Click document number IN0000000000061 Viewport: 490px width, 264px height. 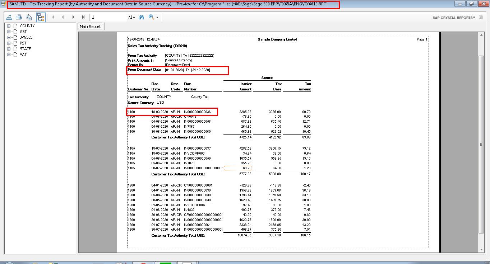point(197,225)
